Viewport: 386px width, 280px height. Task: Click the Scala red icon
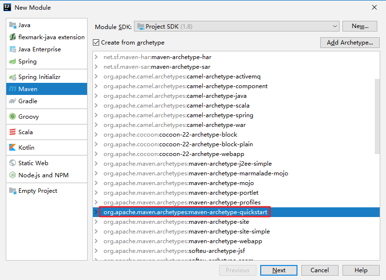pos(13,132)
